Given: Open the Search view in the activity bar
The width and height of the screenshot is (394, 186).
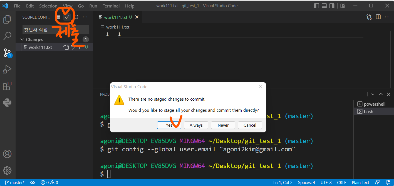Looking at the screenshot, I should [7, 35].
